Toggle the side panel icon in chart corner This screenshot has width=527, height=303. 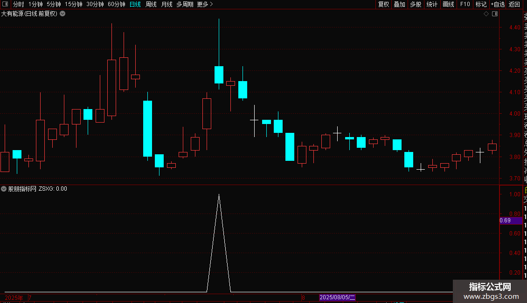495,14
